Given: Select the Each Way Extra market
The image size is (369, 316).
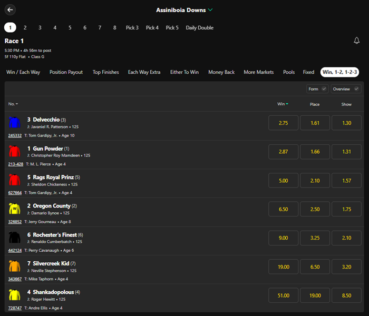Looking at the screenshot, I should click(144, 72).
